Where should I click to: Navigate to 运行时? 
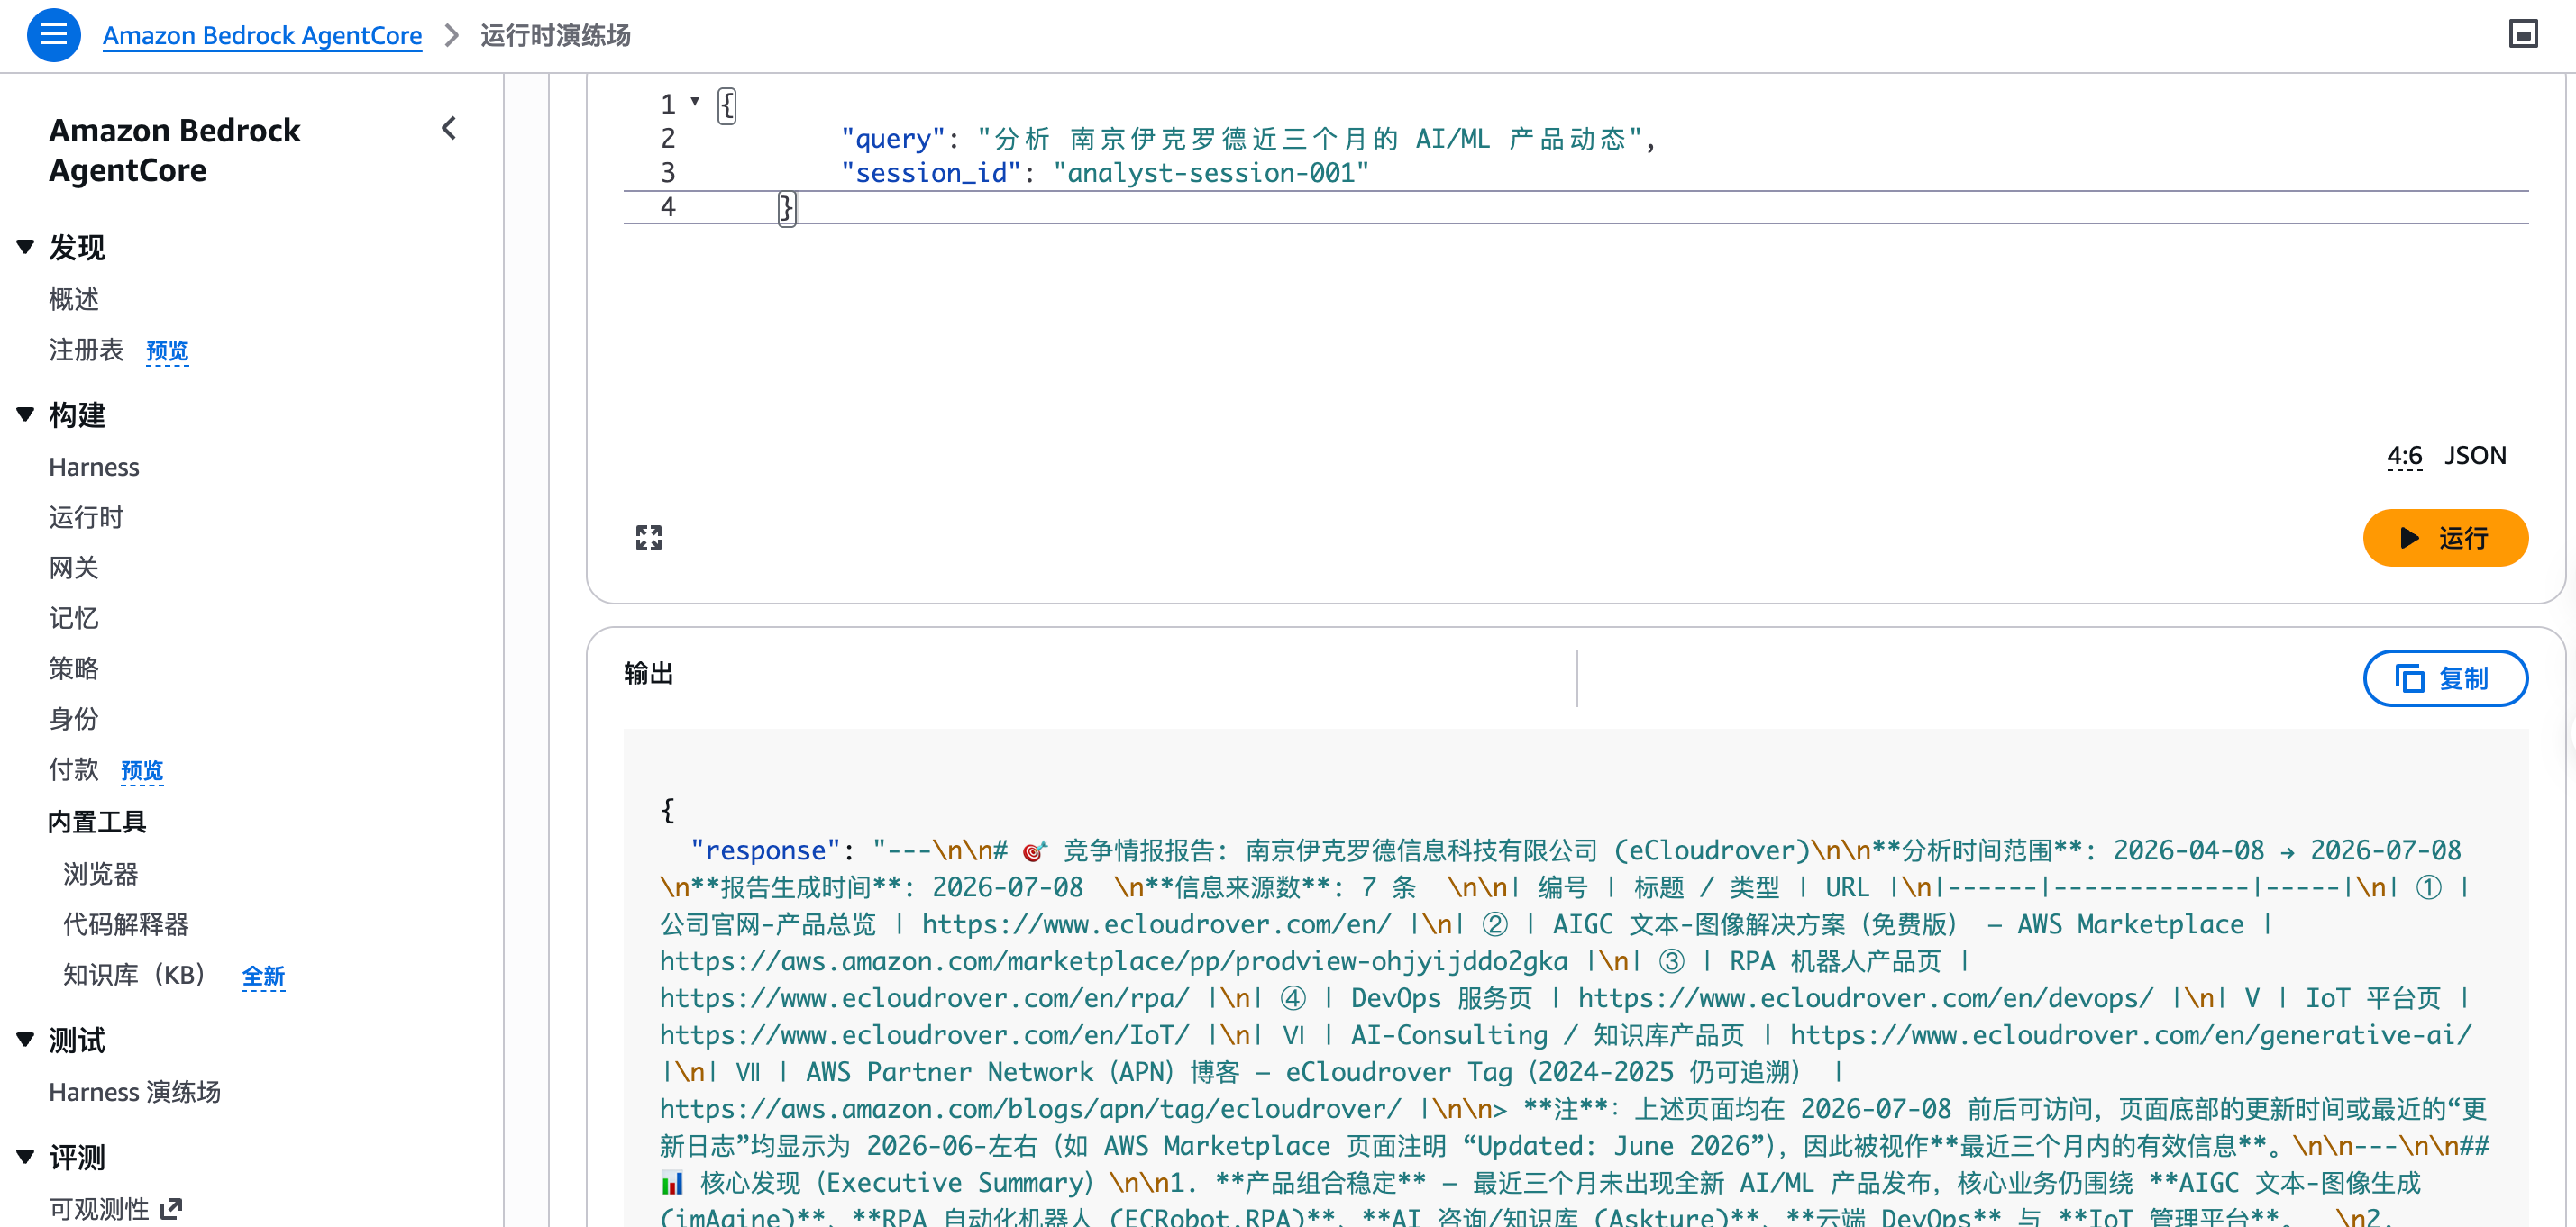(x=86, y=516)
